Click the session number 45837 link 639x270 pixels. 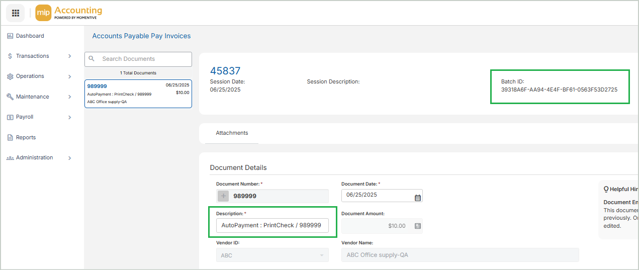225,71
